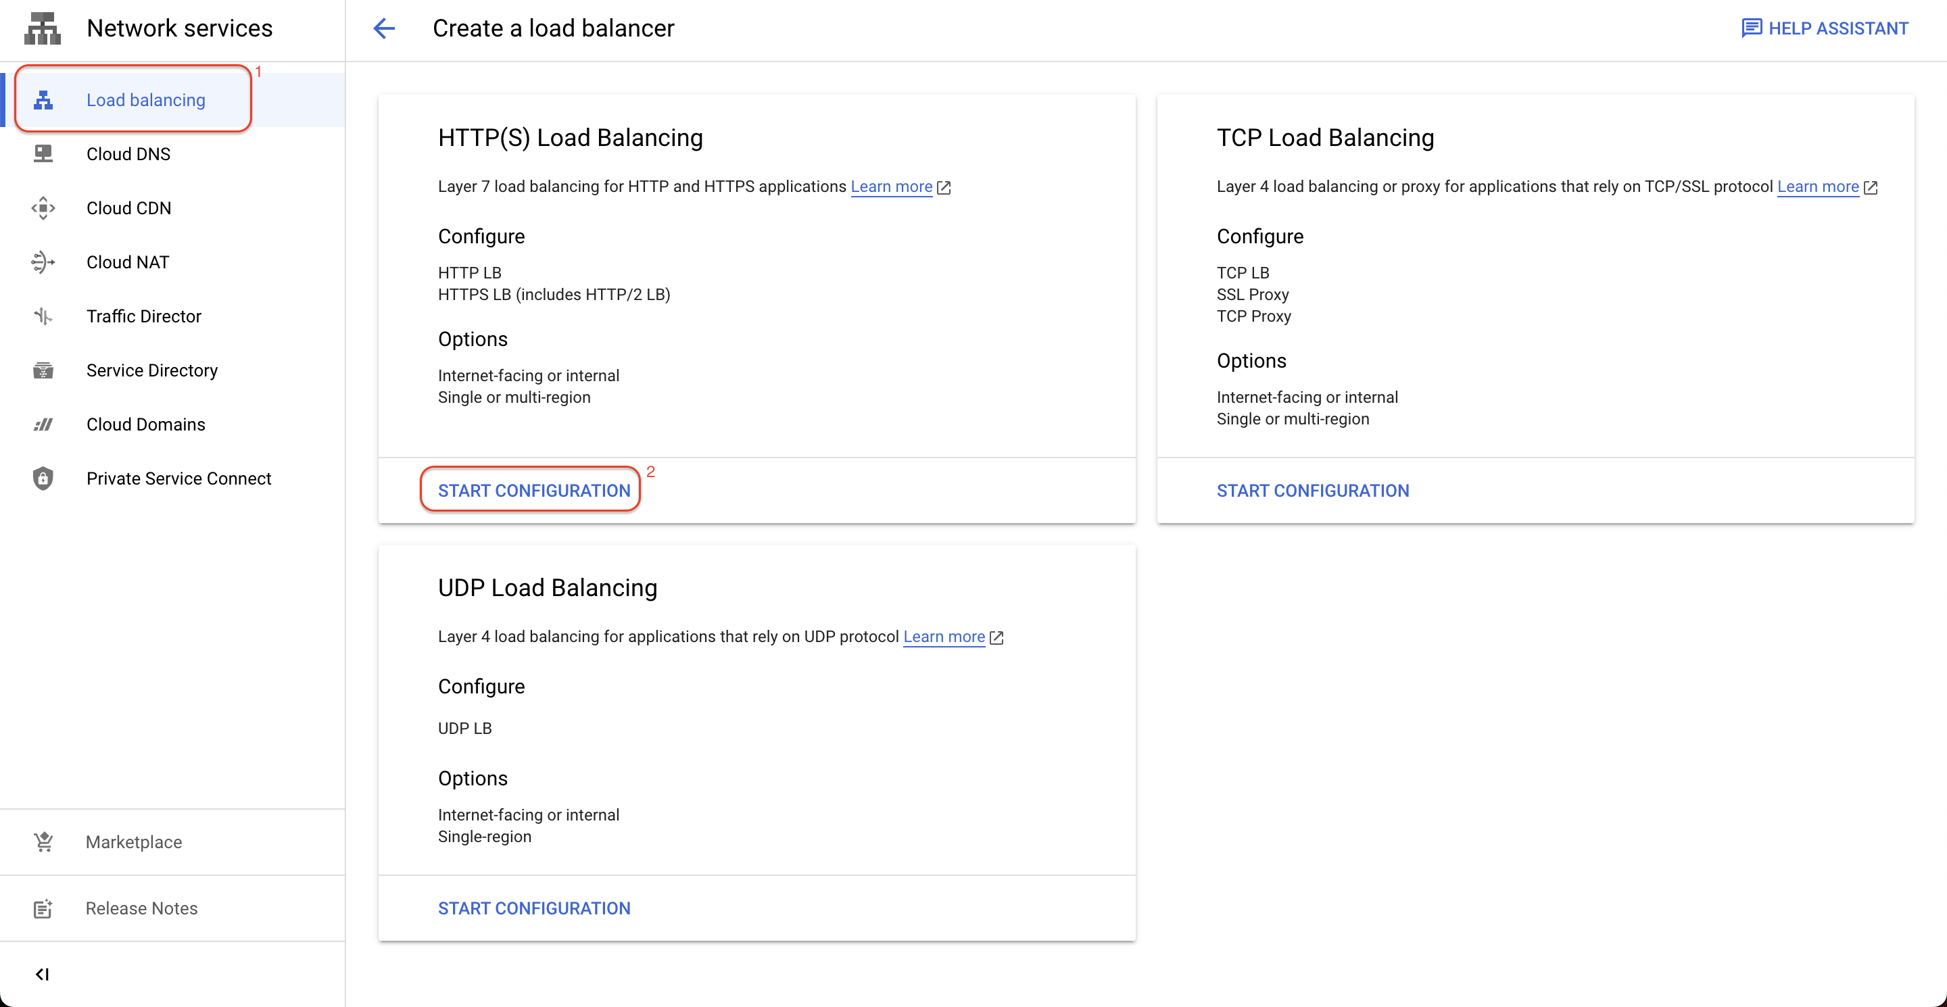Start configuration for HTTP(S) Load Balancing
This screenshot has height=1007, width=1947.
(533, 489)
